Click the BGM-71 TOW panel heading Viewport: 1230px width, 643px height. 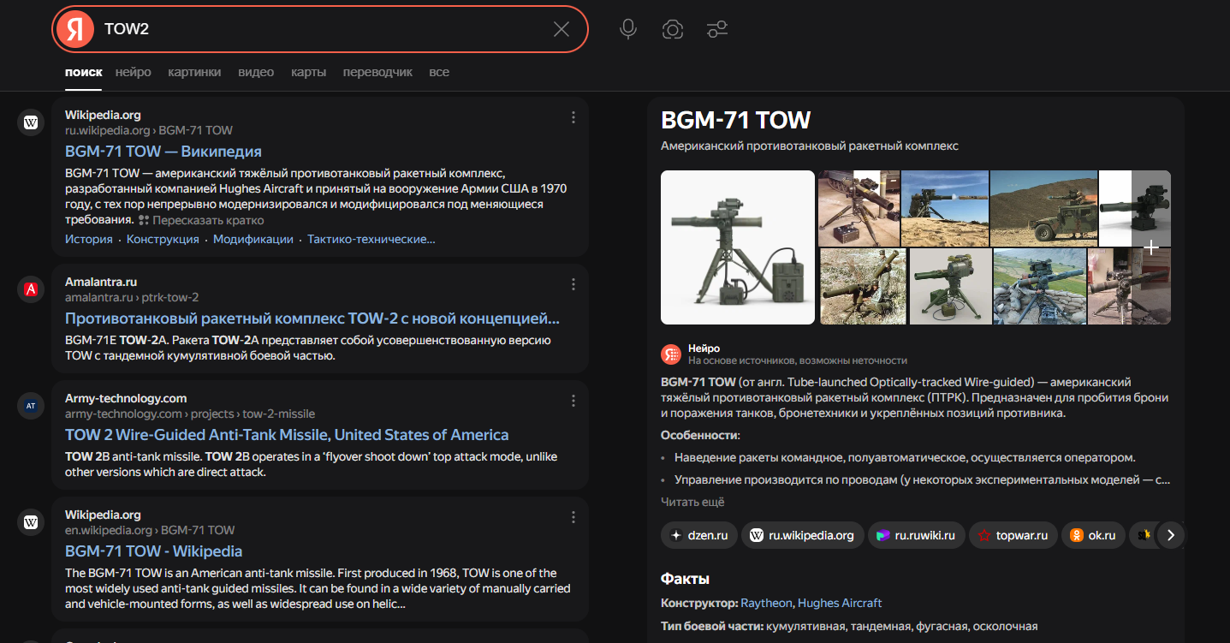(x=736, y=120)
